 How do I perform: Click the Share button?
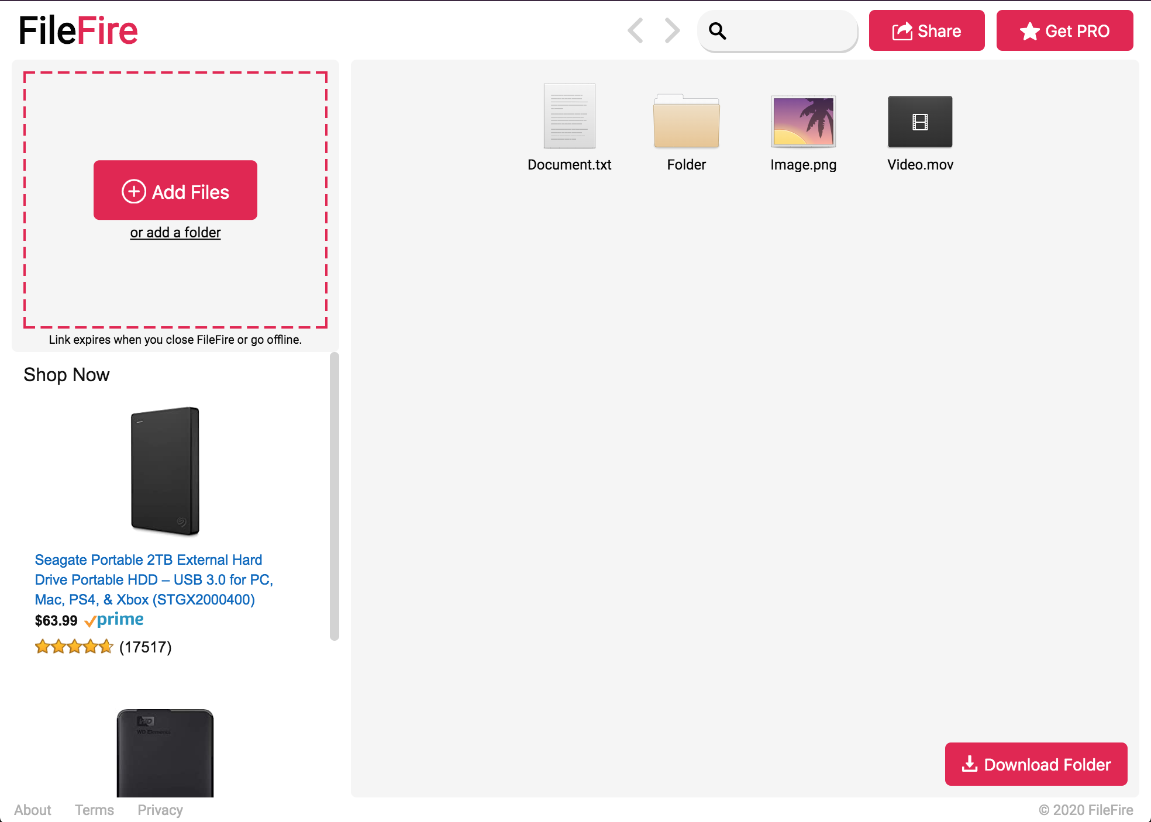[x=926, y=30]
